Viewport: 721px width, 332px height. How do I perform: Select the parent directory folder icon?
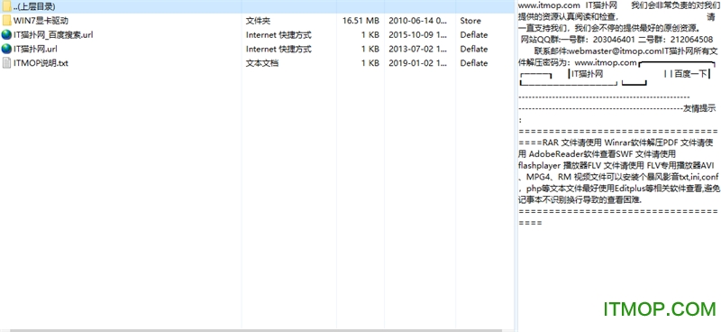6,6
